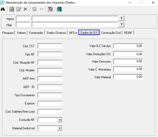Screen dimensions: 158x137
Task: Click the Matriz lookup question mark button
Action: [122, 18]
